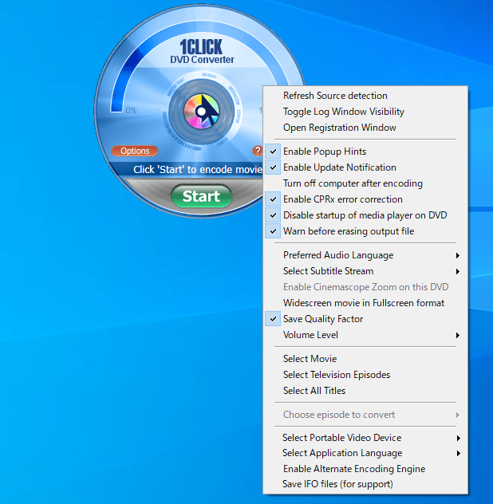Uncheck Enable Update Notification

click(x=365, y=167)
